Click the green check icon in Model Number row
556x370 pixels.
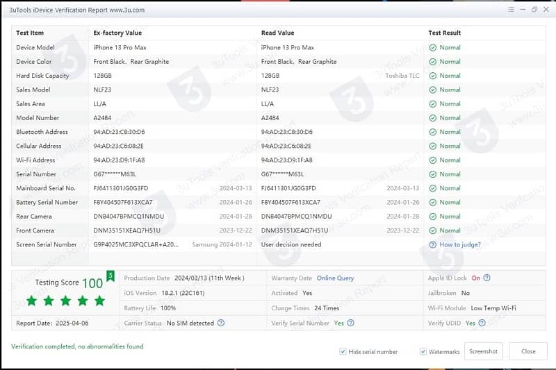[x=433, y=118]
